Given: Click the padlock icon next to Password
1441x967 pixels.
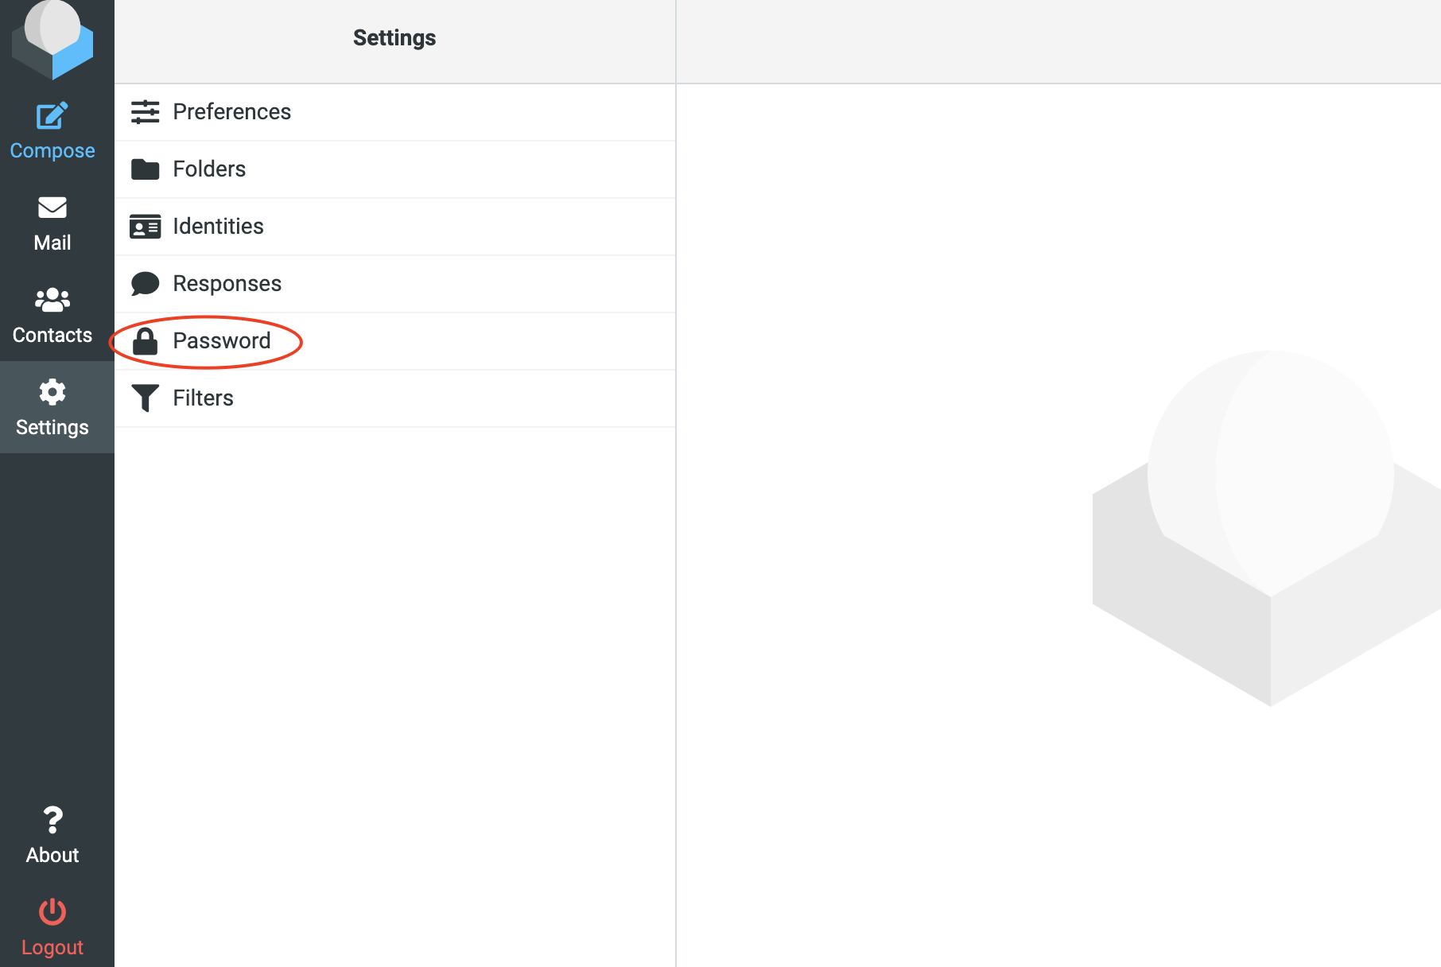Looking at the screenshot, I should (146, 340).
